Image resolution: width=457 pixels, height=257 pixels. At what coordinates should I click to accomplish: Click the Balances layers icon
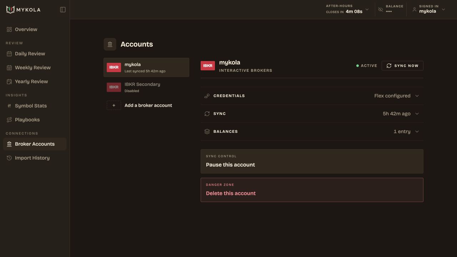[x=207, y=131]
